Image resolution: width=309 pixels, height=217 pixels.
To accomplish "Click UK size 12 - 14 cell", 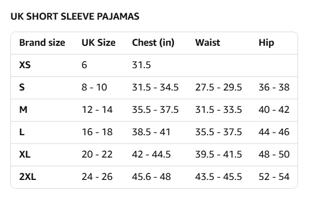I will click(97, 110).
